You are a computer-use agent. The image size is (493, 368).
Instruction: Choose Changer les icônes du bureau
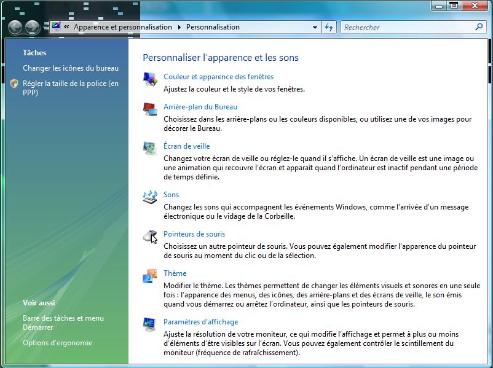71,68
